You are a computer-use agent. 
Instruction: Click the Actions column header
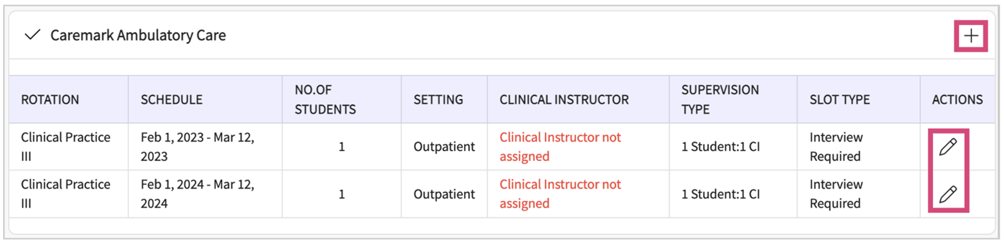[x=958, y=100]
